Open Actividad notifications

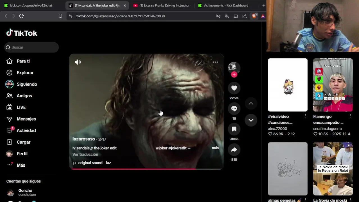point(26,130)
